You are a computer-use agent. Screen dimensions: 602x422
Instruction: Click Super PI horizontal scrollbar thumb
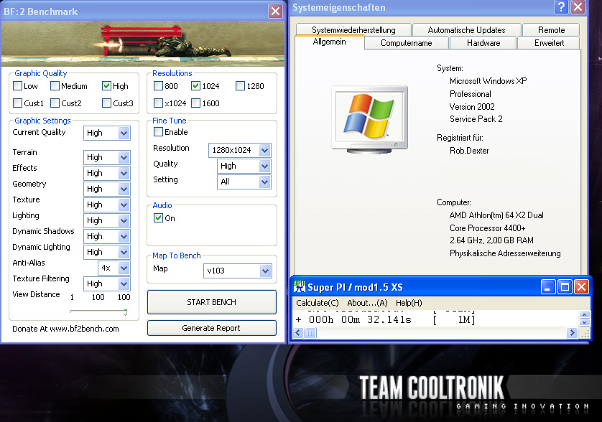click(x=310, y=332)
